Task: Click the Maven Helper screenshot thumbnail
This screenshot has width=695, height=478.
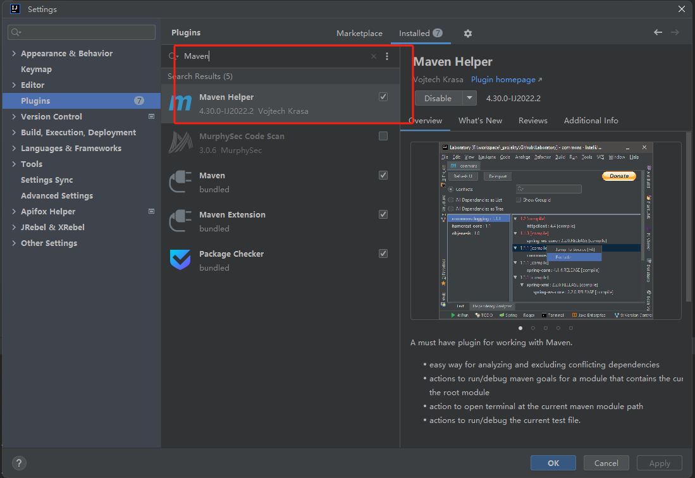Action: pyautogui.click(x=546, y=230)
